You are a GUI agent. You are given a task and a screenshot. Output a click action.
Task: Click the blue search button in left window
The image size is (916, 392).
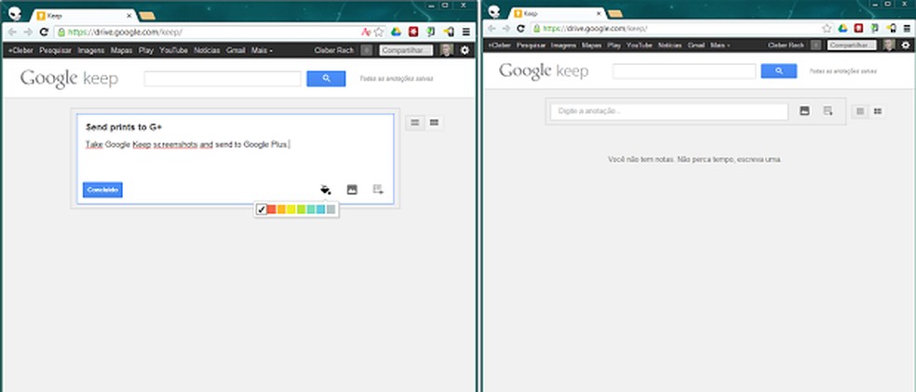(x=326, y=79)
